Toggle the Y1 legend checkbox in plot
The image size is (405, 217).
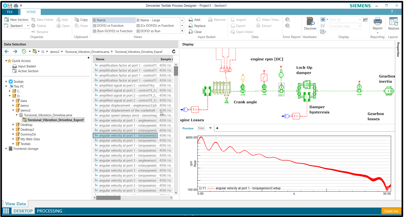tap(201, 188)
